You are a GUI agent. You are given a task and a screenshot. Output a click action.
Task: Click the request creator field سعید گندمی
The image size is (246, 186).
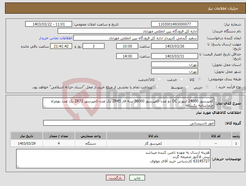click(136, 38)
